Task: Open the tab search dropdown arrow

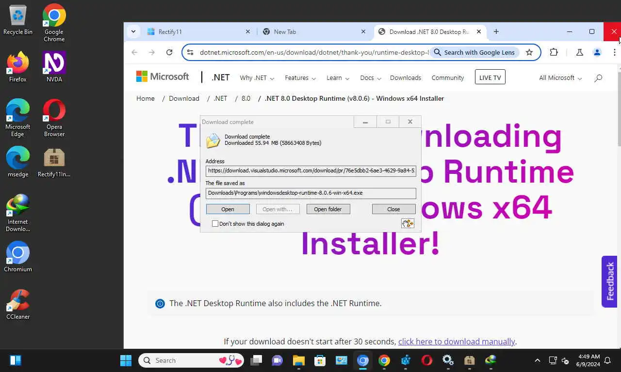Action: [x=133, y=31]
